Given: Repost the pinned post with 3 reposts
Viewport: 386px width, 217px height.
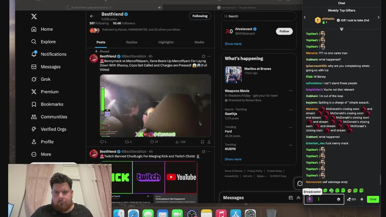Looking at the screenshot, I should 128,142.
